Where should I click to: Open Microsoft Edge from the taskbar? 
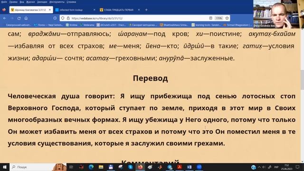tap(91, 167)
